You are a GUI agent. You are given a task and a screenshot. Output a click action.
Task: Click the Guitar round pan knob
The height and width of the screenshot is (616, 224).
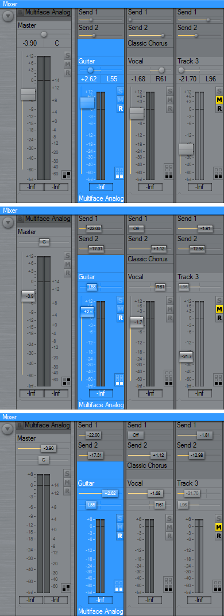tap(90, 70)
